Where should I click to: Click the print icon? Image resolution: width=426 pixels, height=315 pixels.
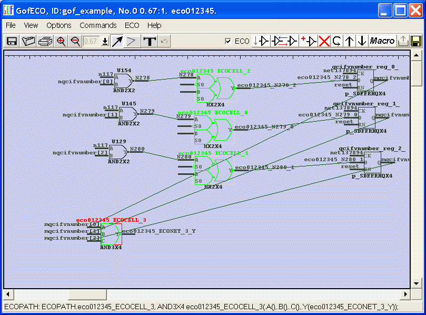pos(45,41)
